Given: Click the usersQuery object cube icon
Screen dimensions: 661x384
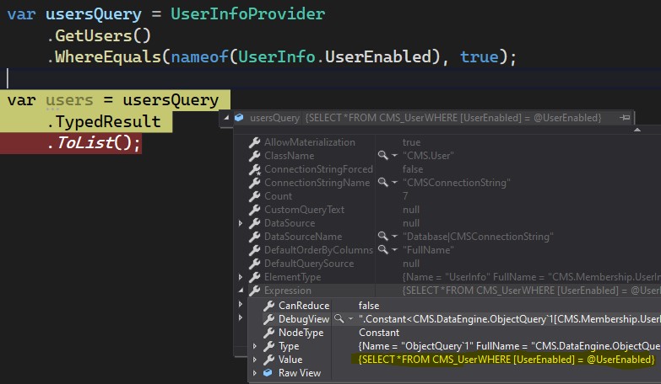Looking at the screenshot, I should click(239, 118).
